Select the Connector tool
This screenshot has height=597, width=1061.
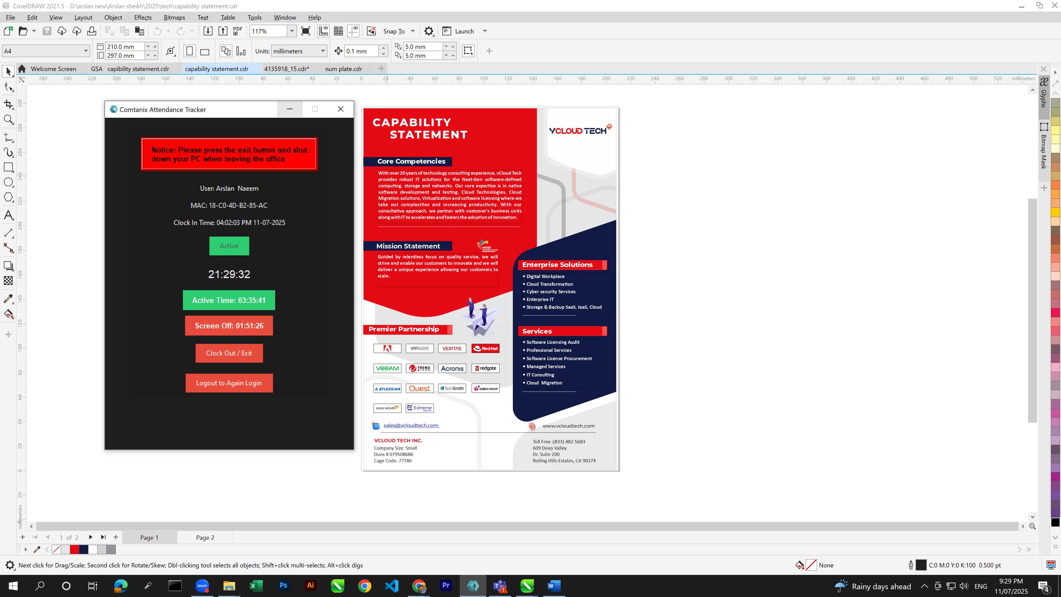coord(8,248)
